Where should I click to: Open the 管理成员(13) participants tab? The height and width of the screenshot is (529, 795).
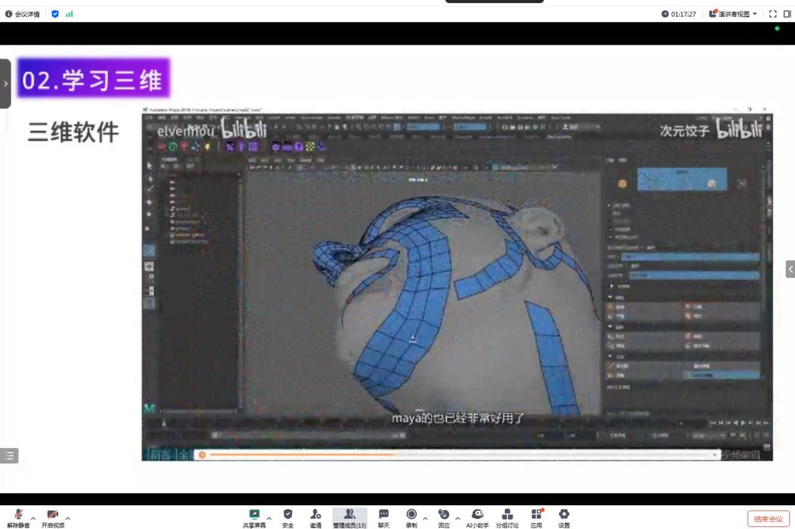pyautogui.click(x=349, y=517)
